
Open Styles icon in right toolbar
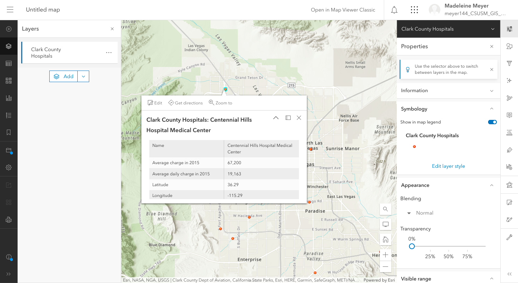[509, 46]
